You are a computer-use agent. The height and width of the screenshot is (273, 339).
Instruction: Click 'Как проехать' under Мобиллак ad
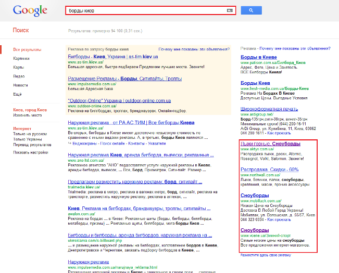pyautogui.click(x=279, y=219)
